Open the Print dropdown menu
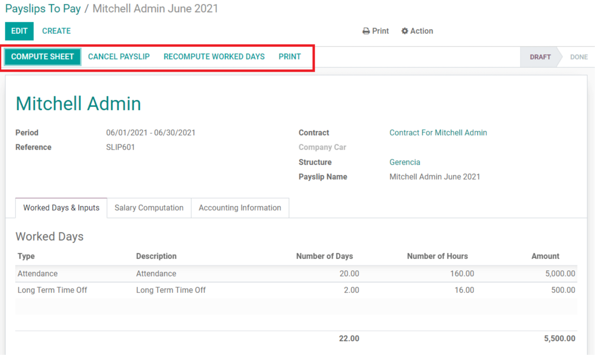The height and width of the screenshot is (355, 595). coord(376,31)
